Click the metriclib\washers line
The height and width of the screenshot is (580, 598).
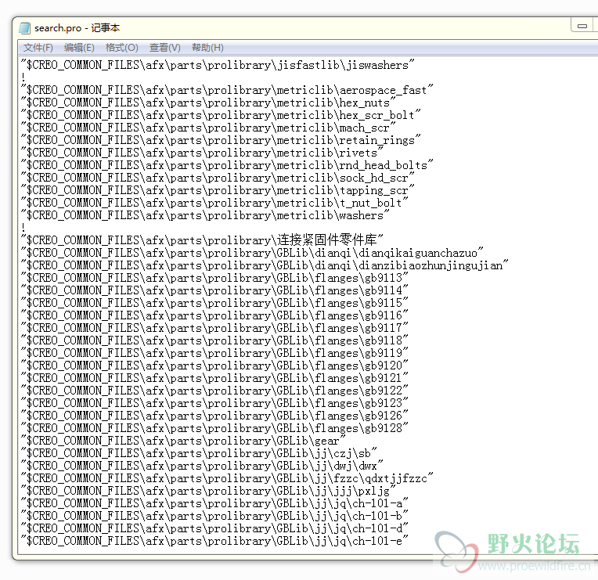pyautogui.click(x=205, y=215)
